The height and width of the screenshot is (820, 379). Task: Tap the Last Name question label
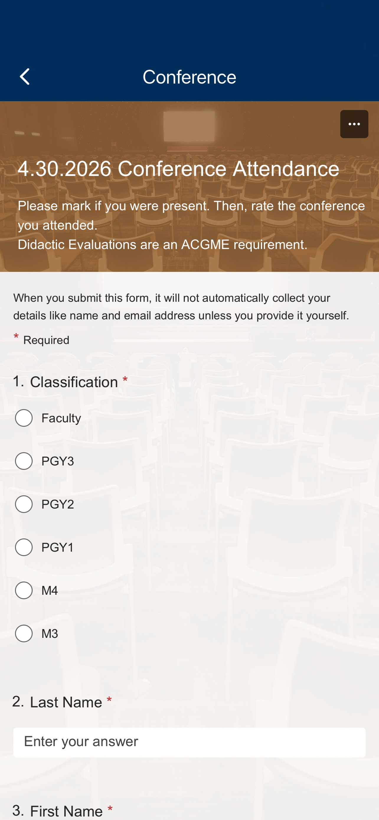[x=66, y=702]
